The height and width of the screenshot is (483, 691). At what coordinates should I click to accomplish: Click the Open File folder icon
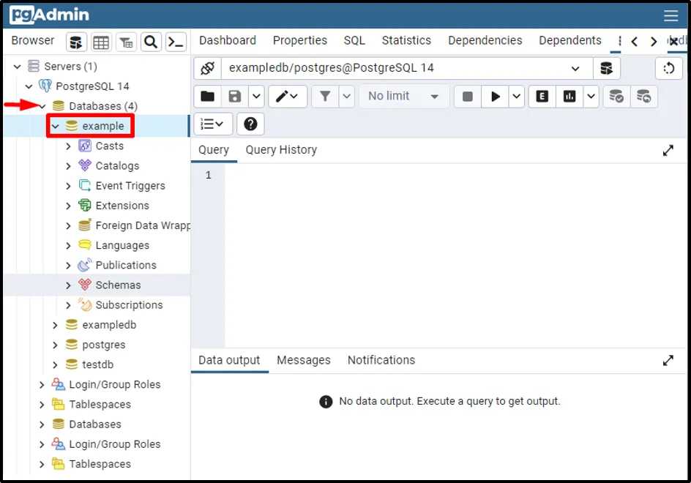(208, 97)
